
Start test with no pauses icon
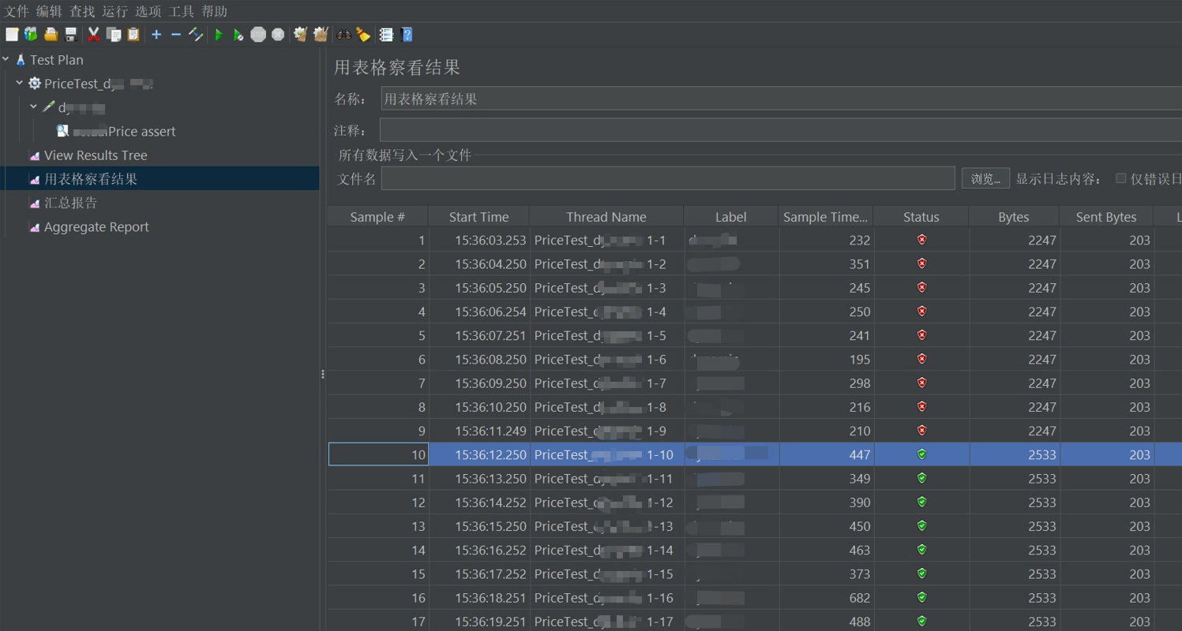pyautogui.click(x=238, y=35)
